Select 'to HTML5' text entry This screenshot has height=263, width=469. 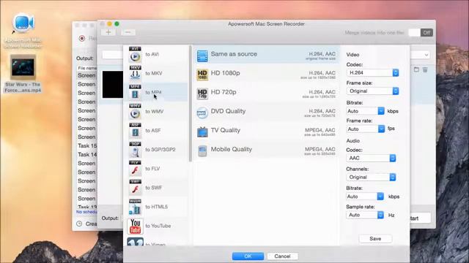156,207
